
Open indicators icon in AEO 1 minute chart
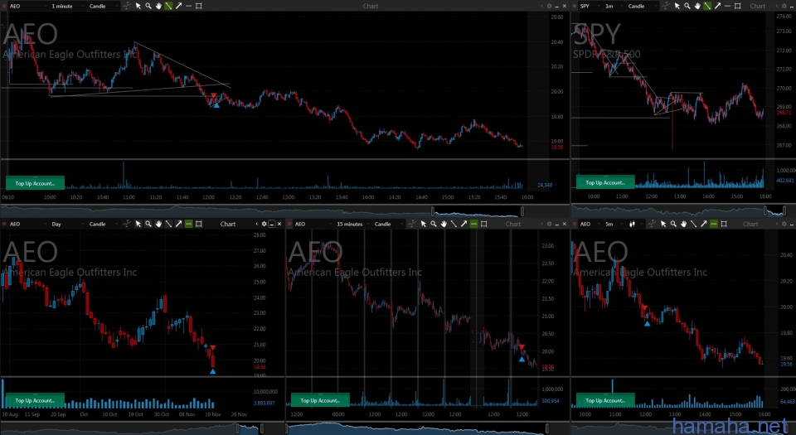click(127, 6)
